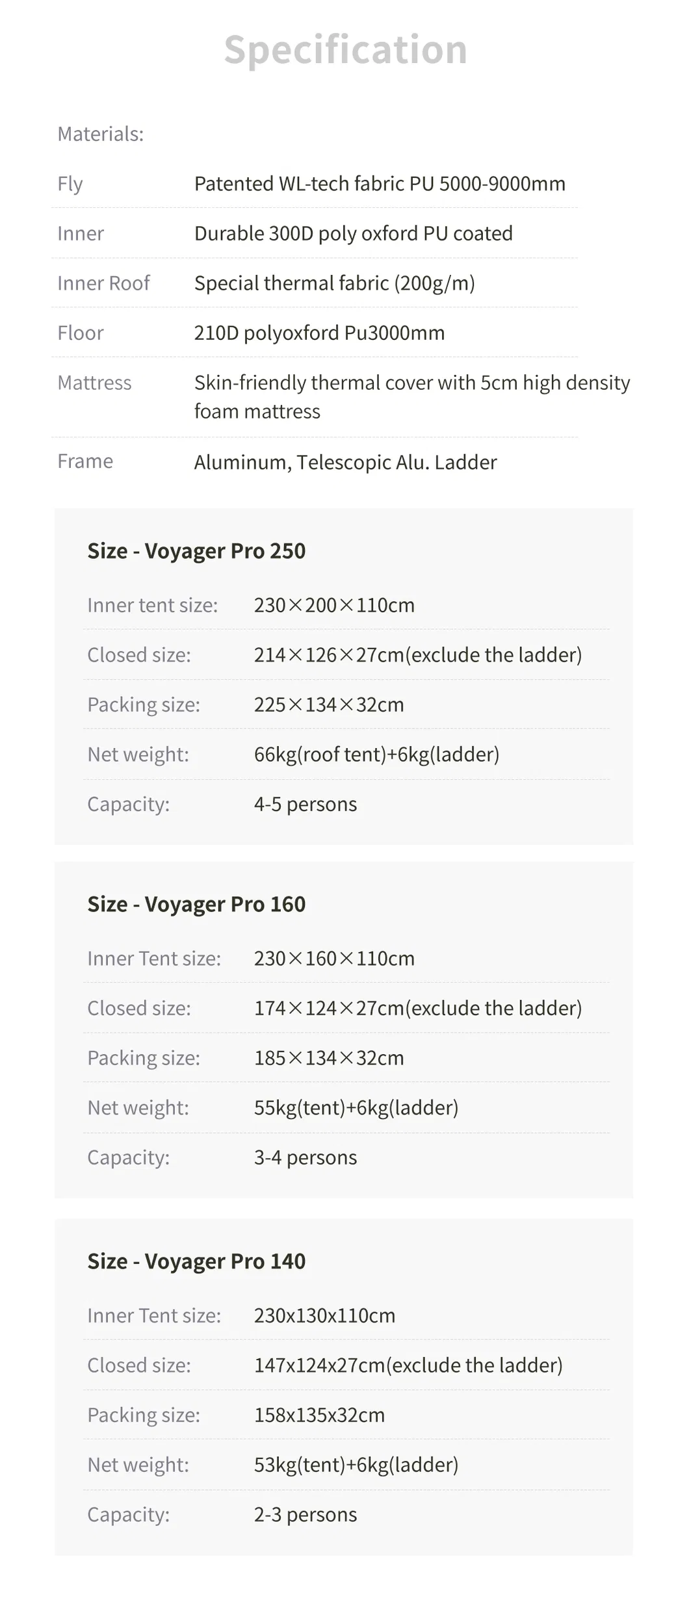
Task: Select the 4-5 persons capacity value
Action: (x=305, y=804)
